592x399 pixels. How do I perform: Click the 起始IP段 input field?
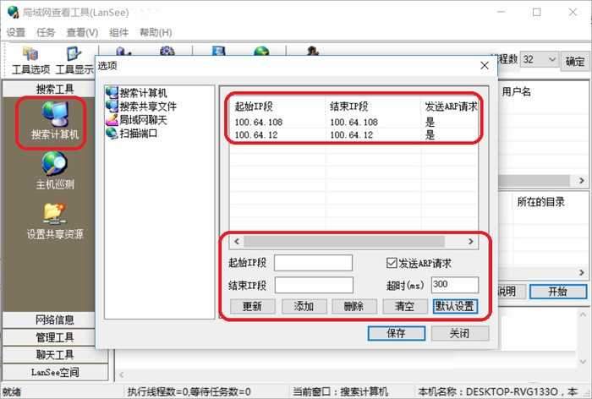click(x=313, y=263)
